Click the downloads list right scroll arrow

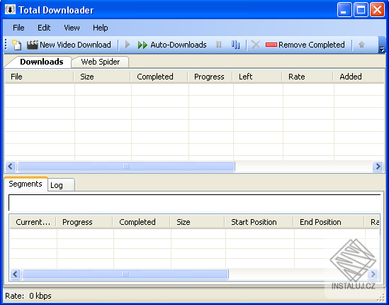point(378,166)
